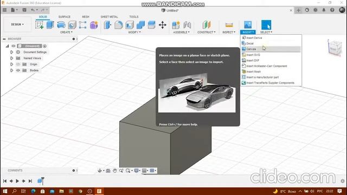Open the Modify dropdown menu

(134, 32)
